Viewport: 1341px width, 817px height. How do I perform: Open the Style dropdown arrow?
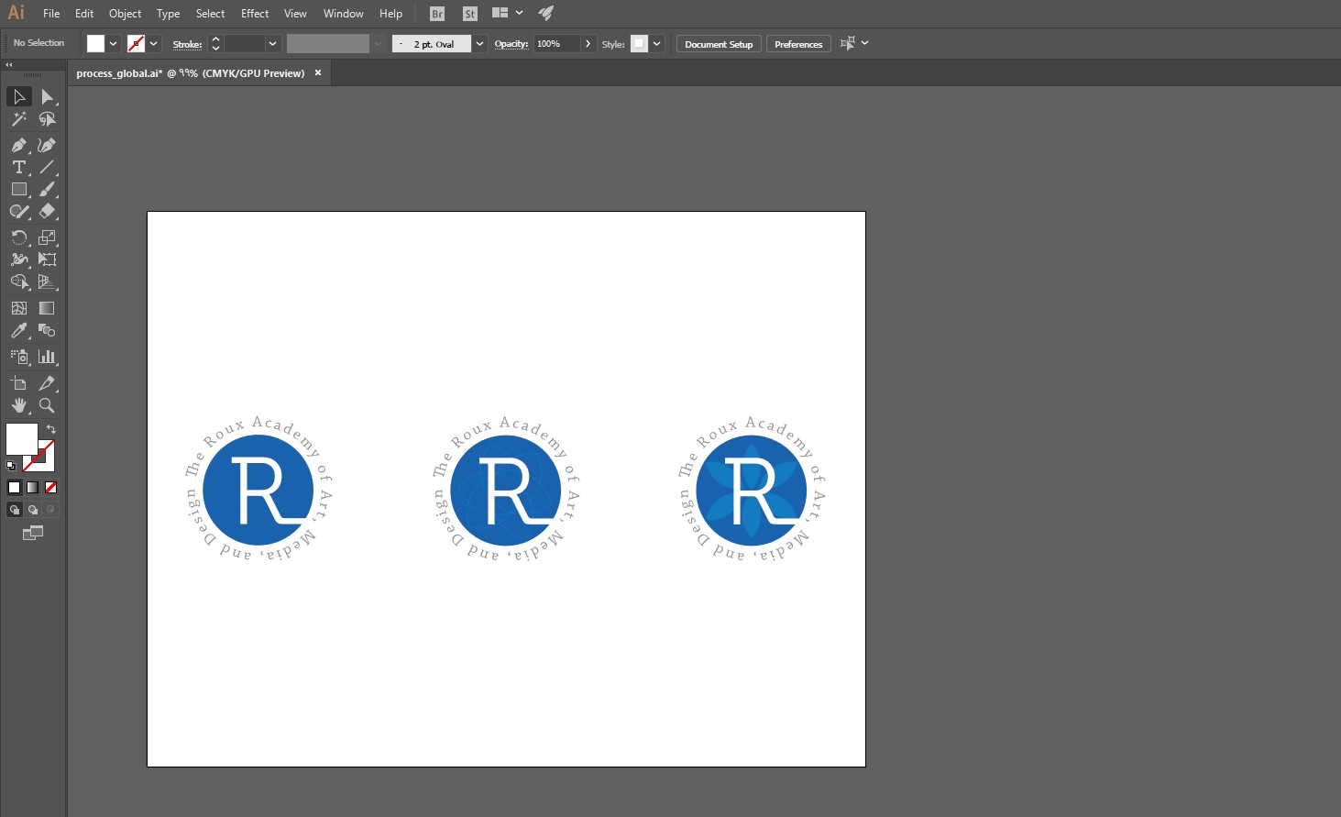[657, 44]
